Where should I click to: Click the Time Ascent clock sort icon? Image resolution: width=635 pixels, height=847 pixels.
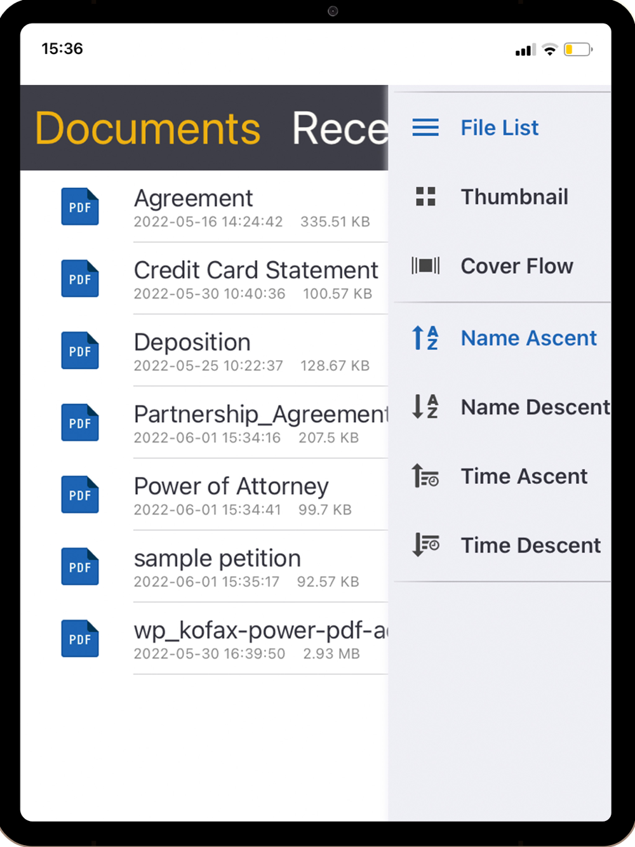[x=425, y=476]
